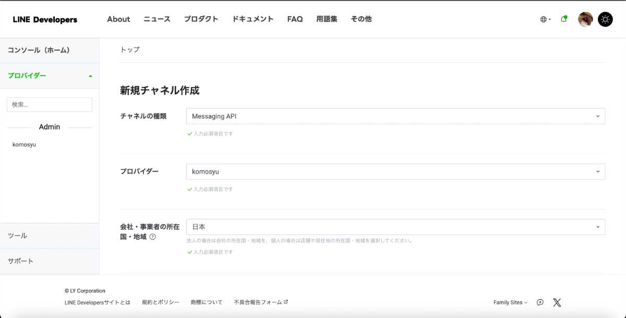626x318 pixels.
Task: Toggle the light/dark theme button
Action: (x=605, y=19)
